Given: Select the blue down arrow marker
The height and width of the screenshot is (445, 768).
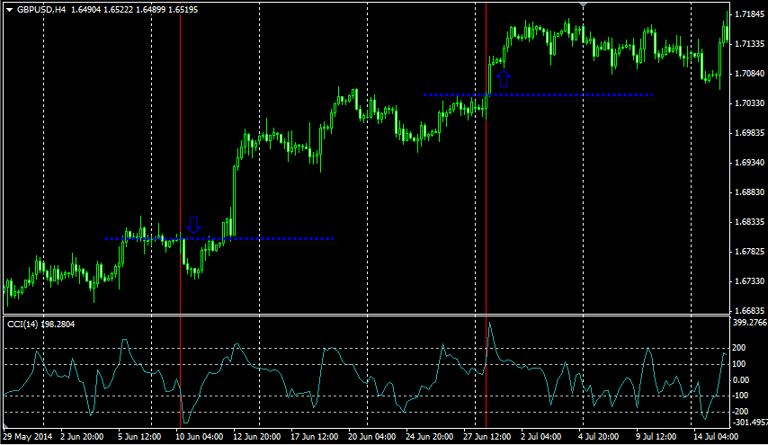Looking at the screenshot, I should [194, 225].
